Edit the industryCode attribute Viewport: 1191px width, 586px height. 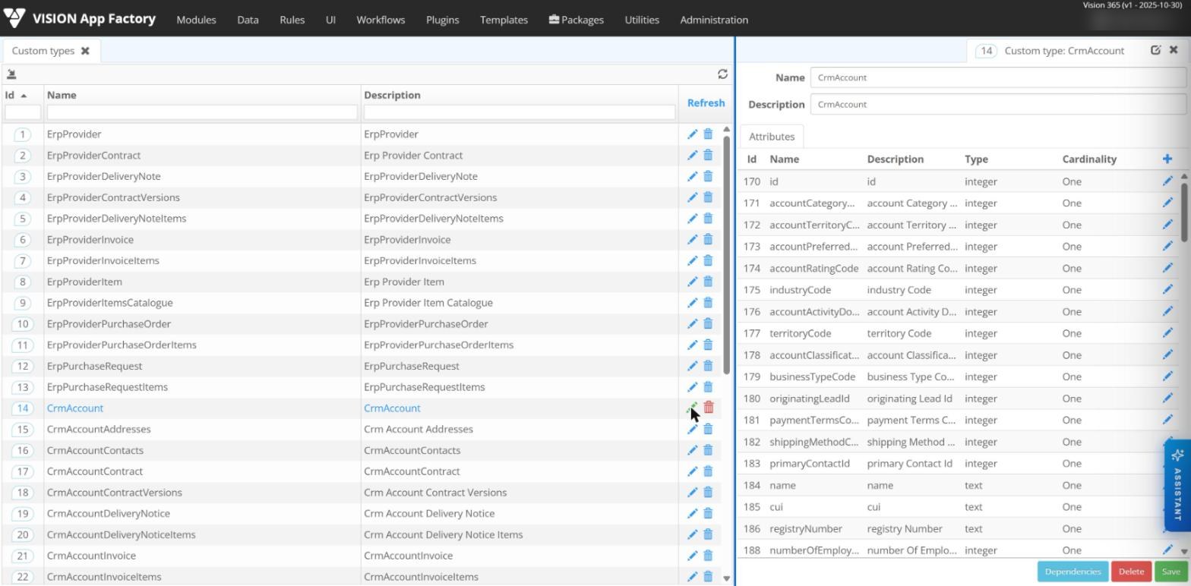(1167, 290)
